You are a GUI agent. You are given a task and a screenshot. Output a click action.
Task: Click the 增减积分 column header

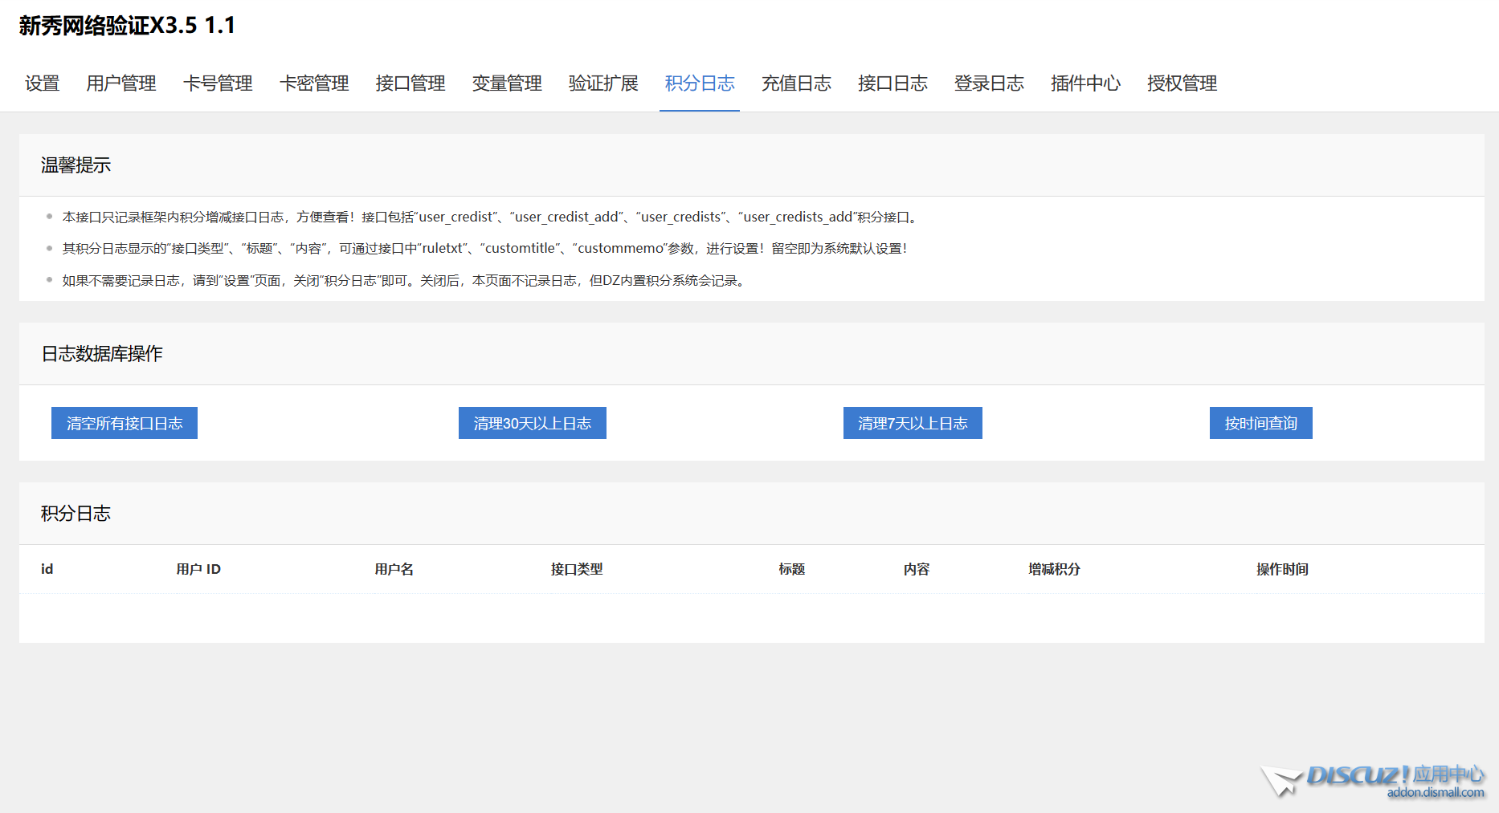[1055, 569]
